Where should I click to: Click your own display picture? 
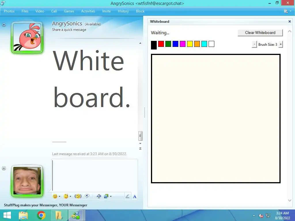point(27,181)
